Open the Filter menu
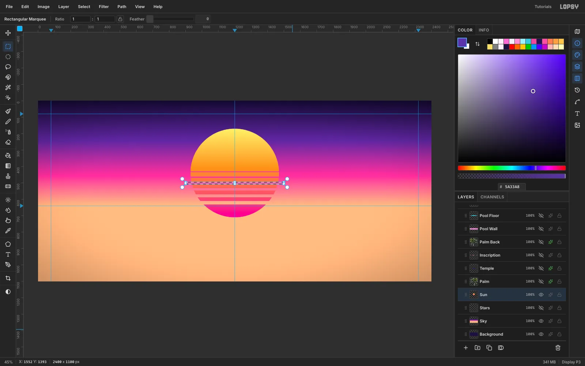Viewport: 585px width, 366px height. pos(104,7)
